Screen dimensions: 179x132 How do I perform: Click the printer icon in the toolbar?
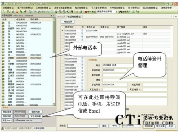[72, 12]
